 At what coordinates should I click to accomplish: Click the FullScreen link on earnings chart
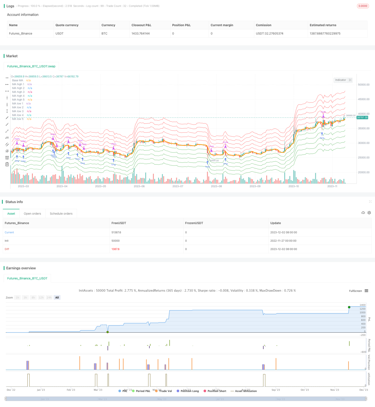point(355,291)
